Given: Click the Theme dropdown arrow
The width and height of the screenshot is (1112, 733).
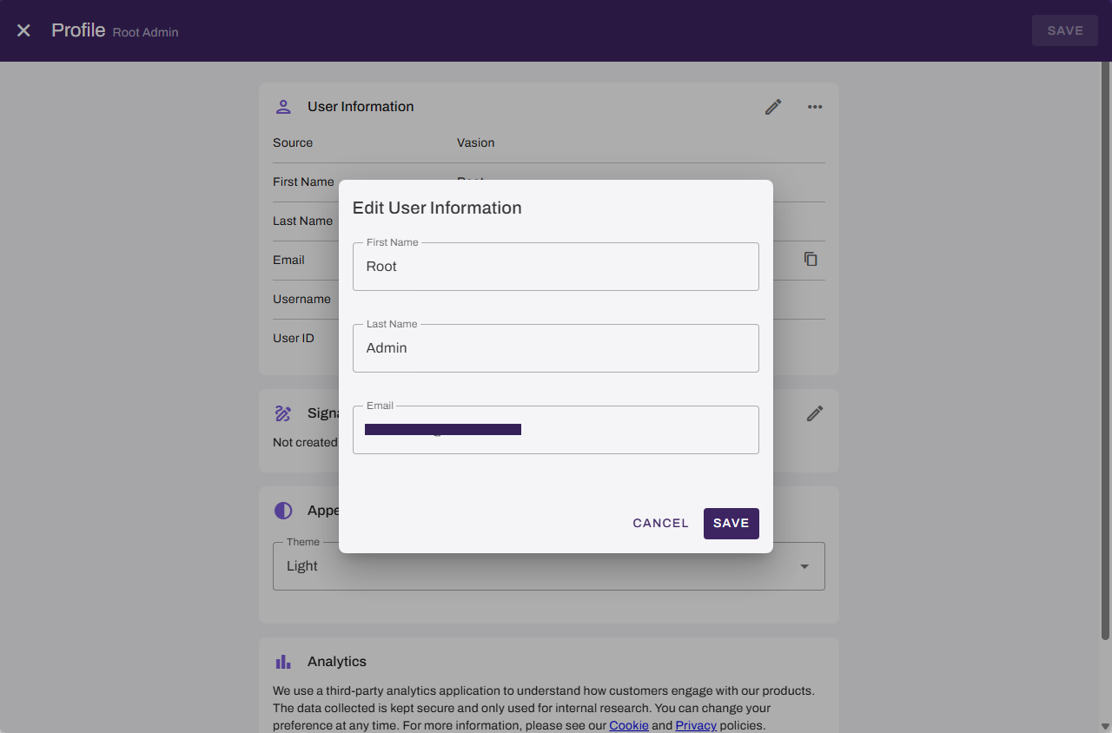Looking at the screenshot, I should (804, 566).
